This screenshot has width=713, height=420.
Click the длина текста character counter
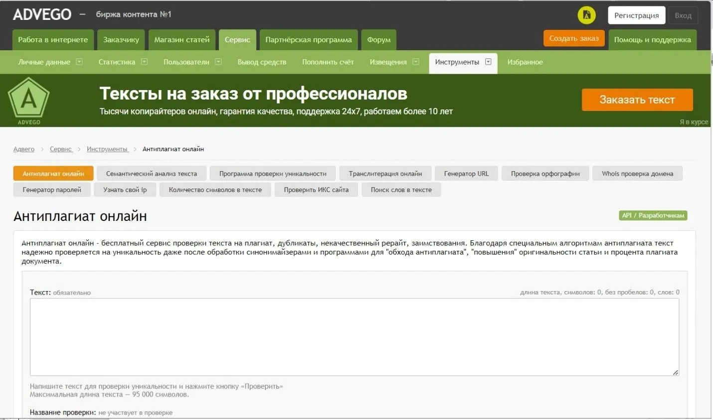click(x=600, y=292)
